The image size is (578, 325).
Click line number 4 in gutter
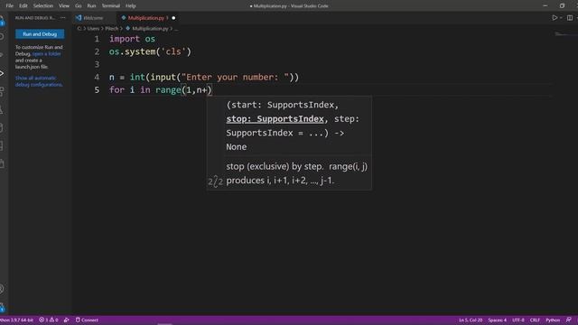tap(97, 77)
